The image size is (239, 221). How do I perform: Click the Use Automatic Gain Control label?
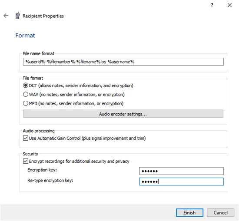87,139
